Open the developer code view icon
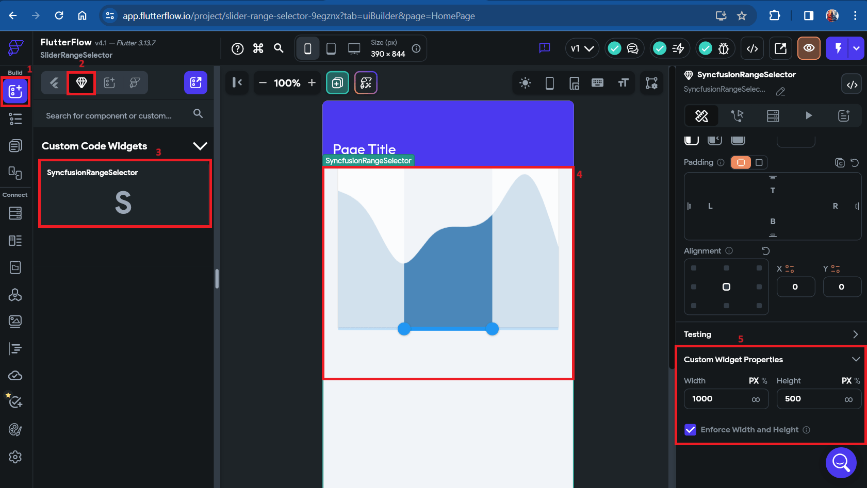 (x=753, y=48)
